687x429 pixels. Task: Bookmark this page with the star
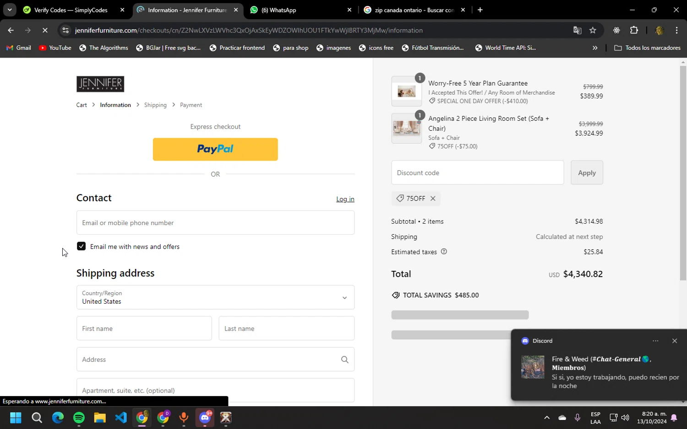click(x=593, y=30)
